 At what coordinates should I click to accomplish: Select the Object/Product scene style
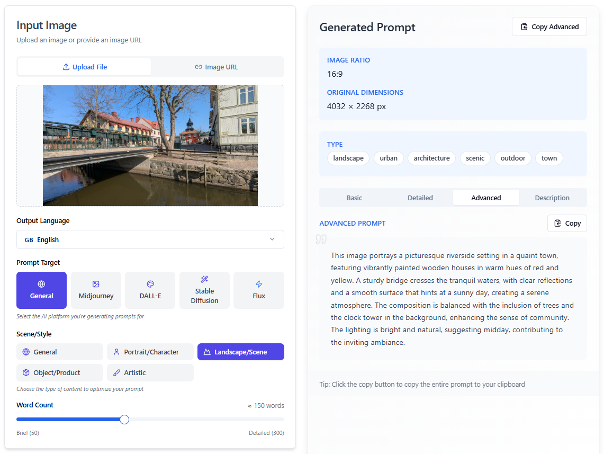tap(60, 372)
